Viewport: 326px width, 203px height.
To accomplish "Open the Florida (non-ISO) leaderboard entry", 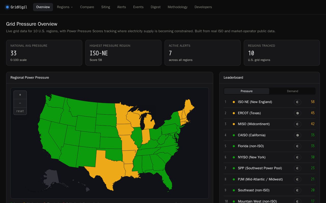I will pos(269,146).
